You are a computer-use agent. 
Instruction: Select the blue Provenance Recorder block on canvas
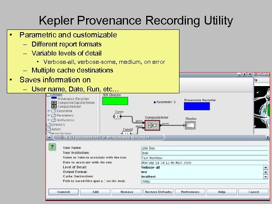point(197,106)
